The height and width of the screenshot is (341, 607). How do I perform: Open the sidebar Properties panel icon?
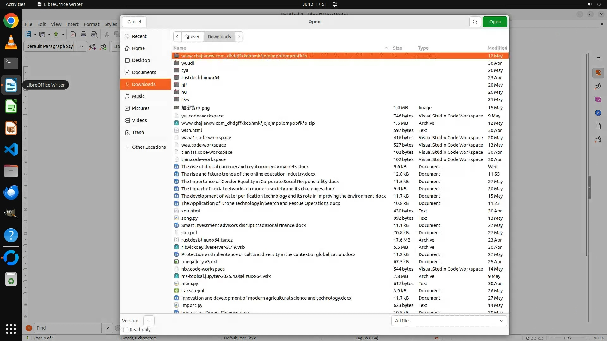click(x=598, y=73)
